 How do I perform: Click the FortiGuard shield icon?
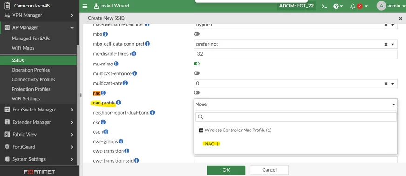[7, 147]
